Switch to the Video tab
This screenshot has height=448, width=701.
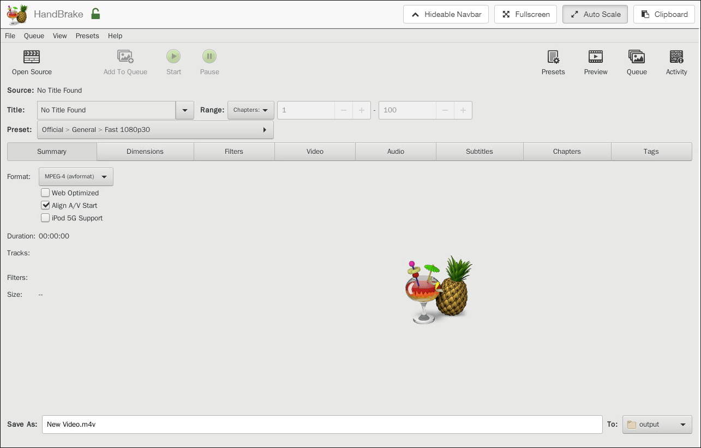tap(315, 152)
